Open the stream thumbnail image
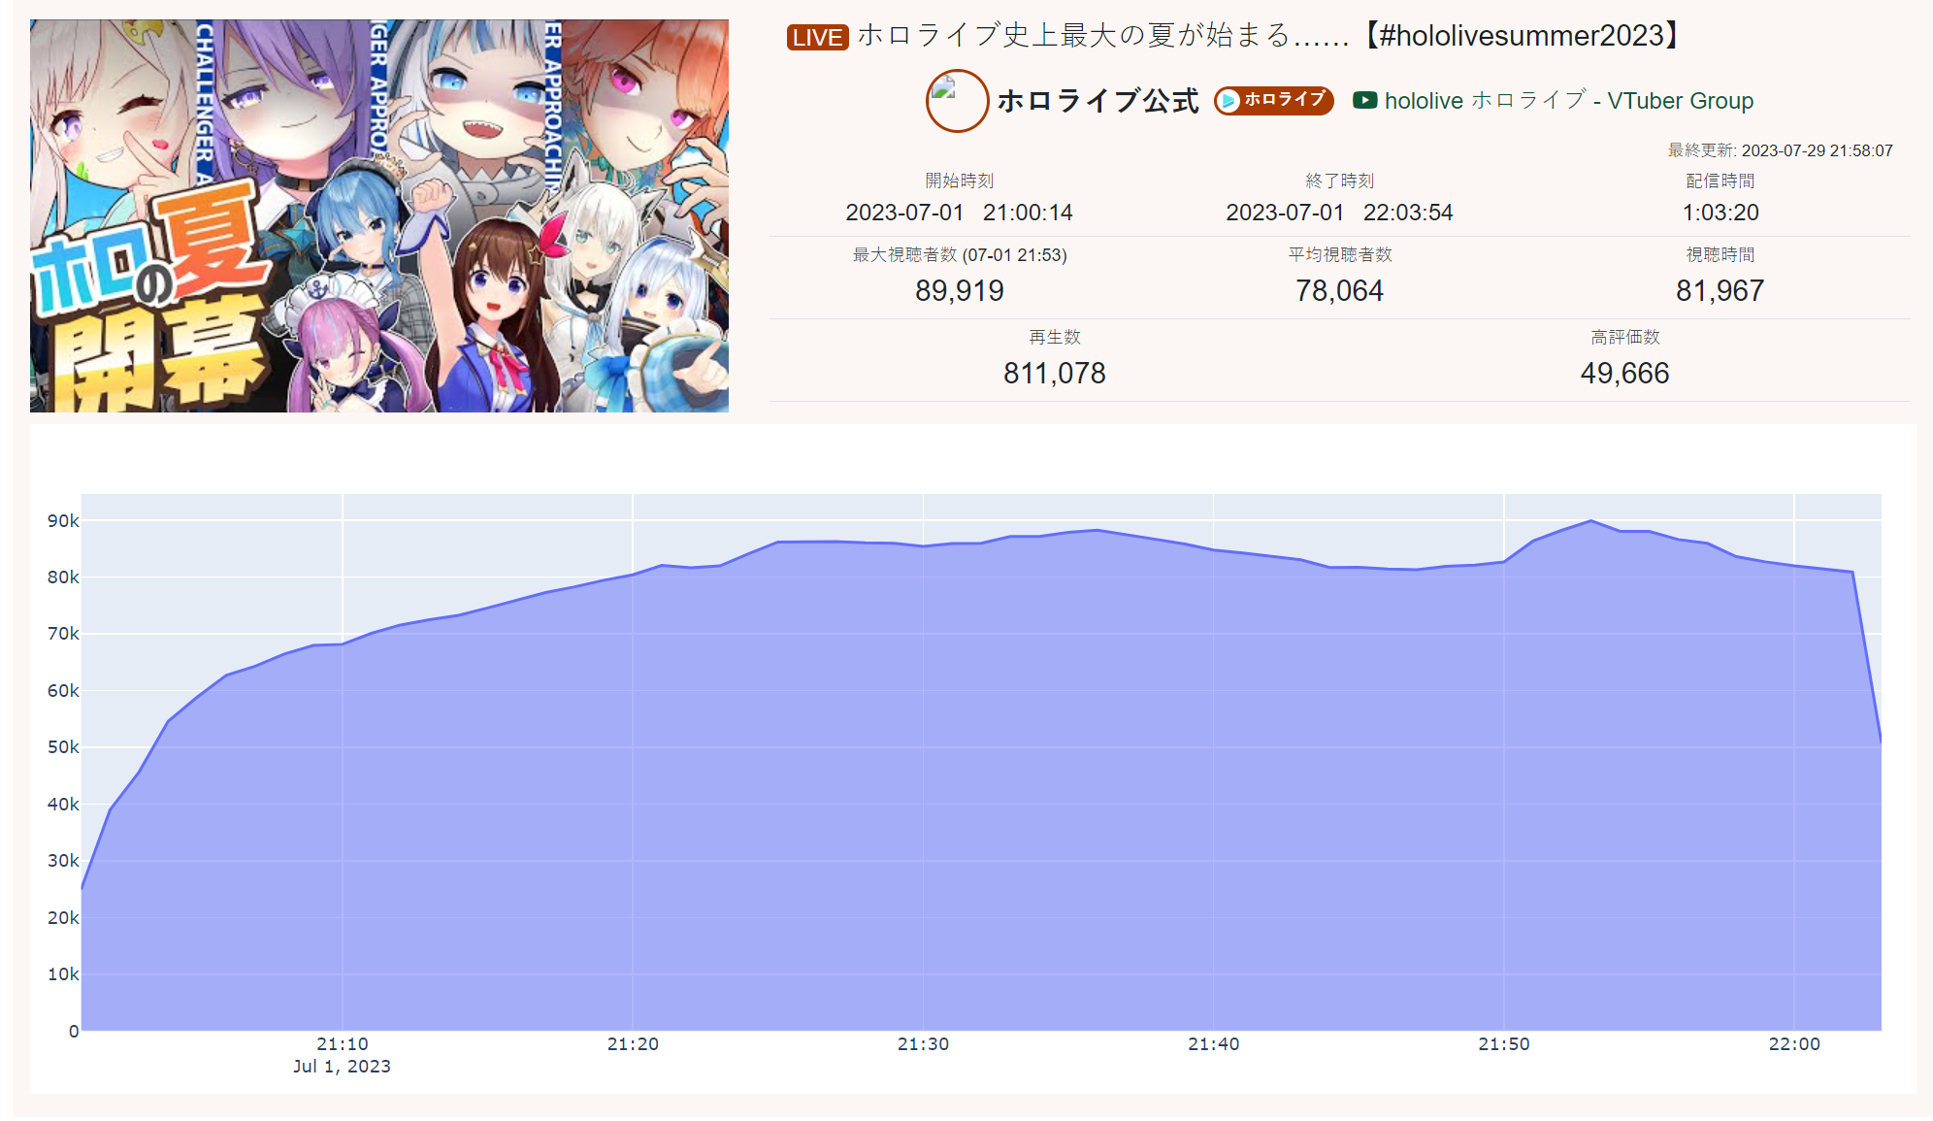The image size is (1933, 1121). point(379,215)
